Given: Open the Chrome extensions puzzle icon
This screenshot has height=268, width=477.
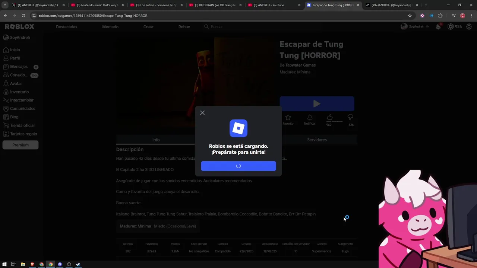Looking at the screenshot, I should 440,16.
